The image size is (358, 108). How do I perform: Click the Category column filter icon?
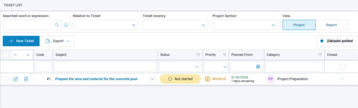click(x=320, y=55)
